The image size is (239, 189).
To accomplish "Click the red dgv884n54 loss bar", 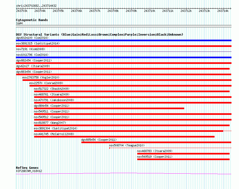I will click(x=109, y=108).
